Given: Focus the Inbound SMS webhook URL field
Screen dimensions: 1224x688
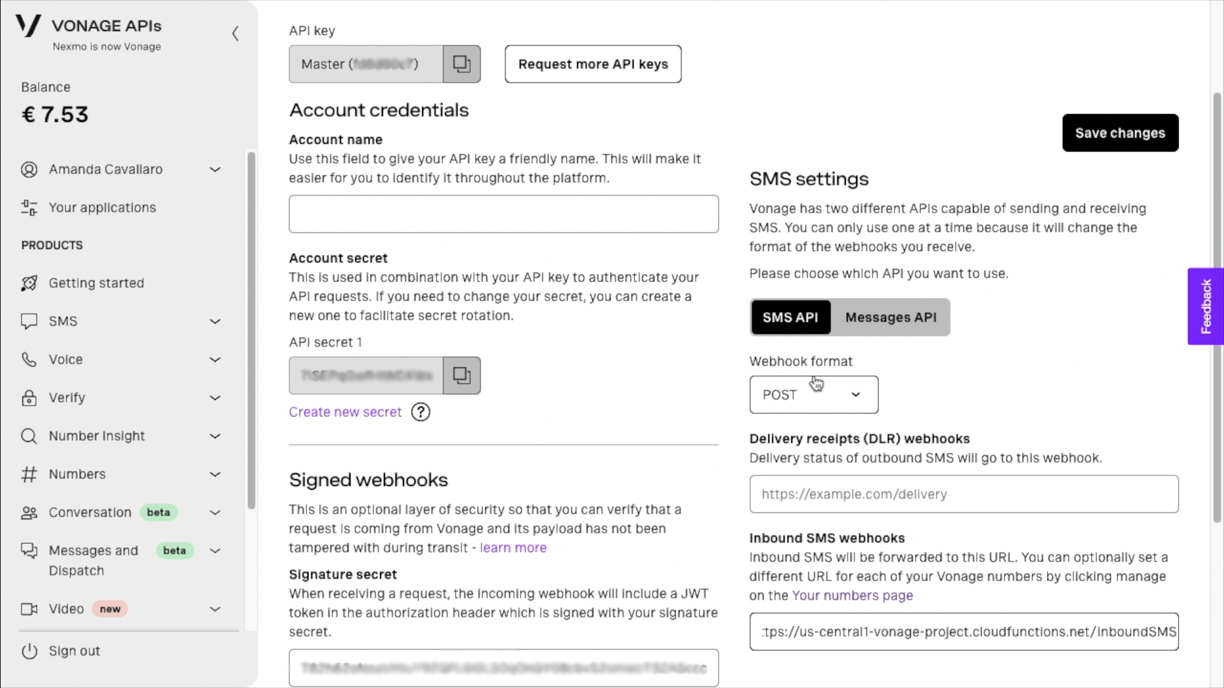Looking at the screenshot, I should (x=964, y=632).
